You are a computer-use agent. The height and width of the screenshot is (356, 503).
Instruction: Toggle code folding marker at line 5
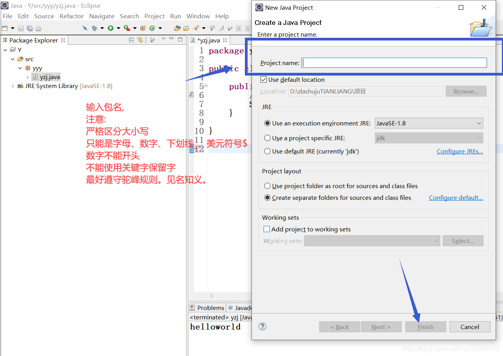click(206, 85)
